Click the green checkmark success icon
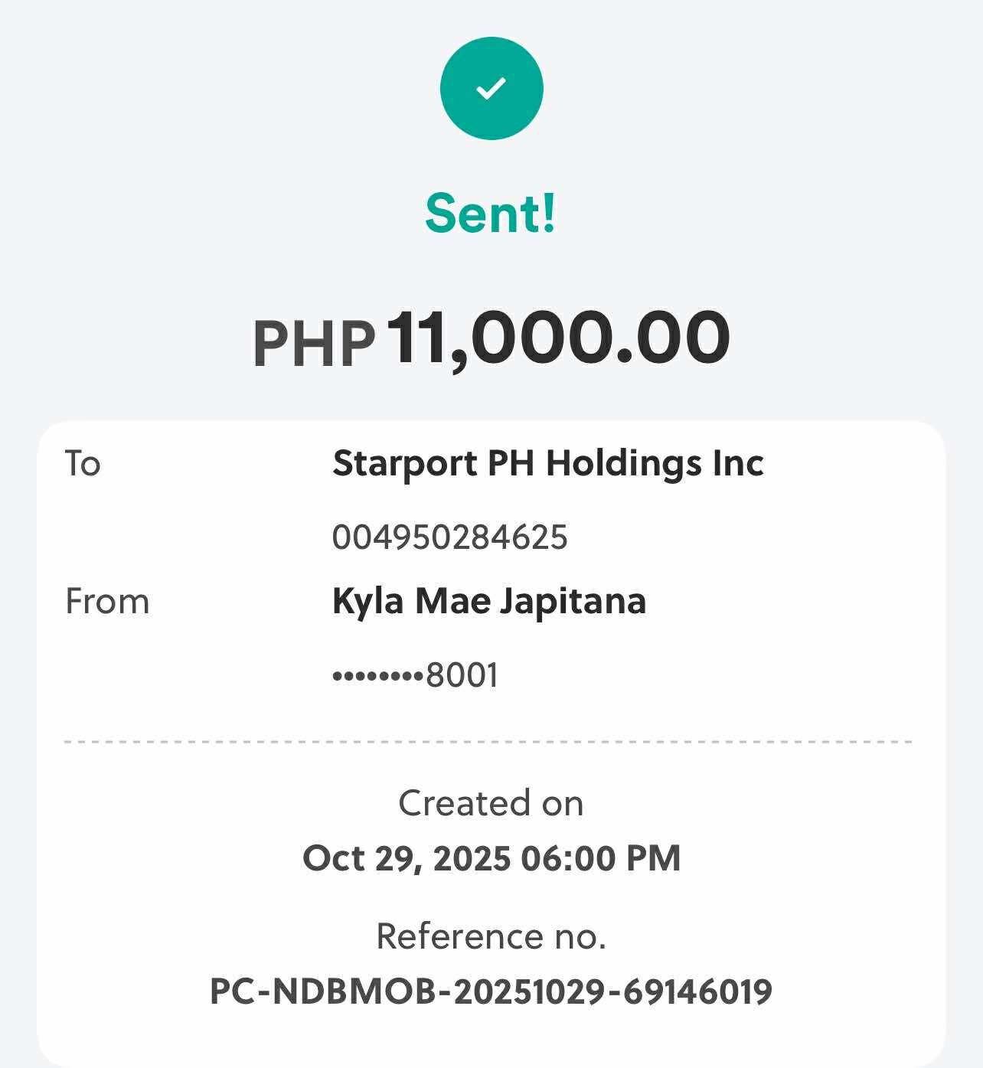The width and height of the screenshot is (983, 1068). pyautogui.click(x=491, y=88)
